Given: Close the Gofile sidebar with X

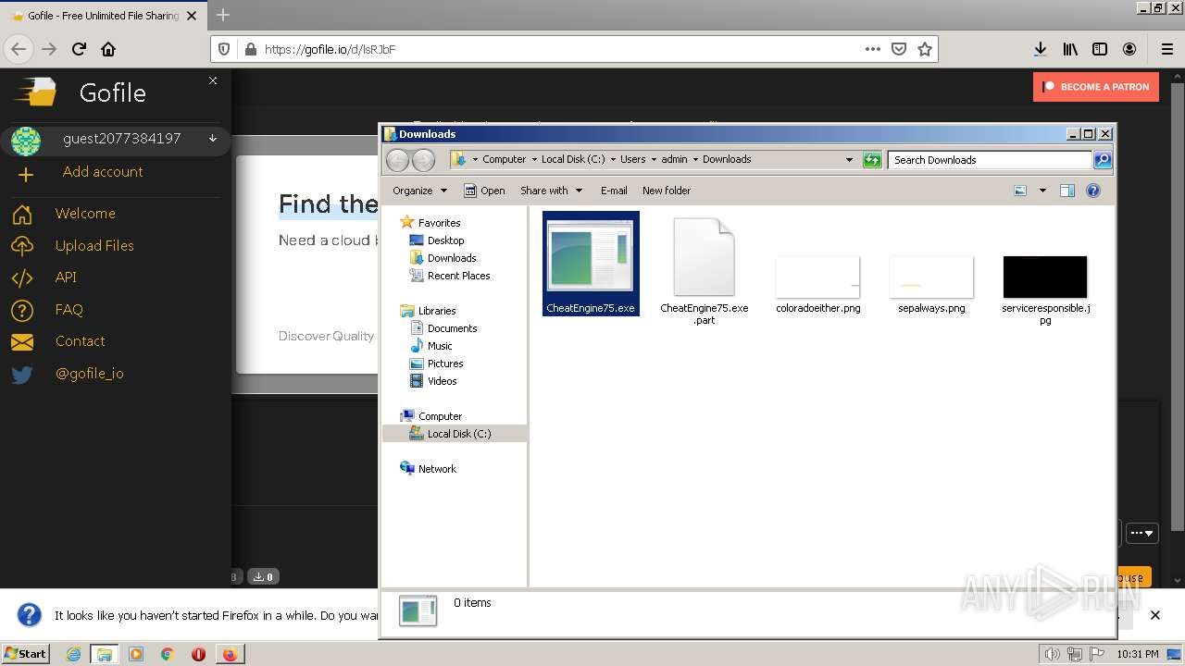Looking at the screenshot, I should pos(213,81).
